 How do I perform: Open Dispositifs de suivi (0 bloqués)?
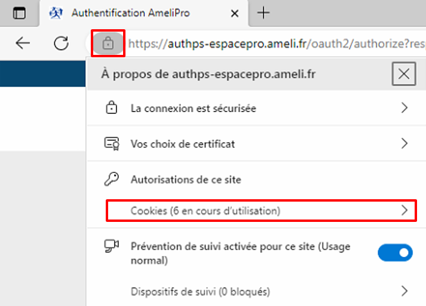(256, 291)
